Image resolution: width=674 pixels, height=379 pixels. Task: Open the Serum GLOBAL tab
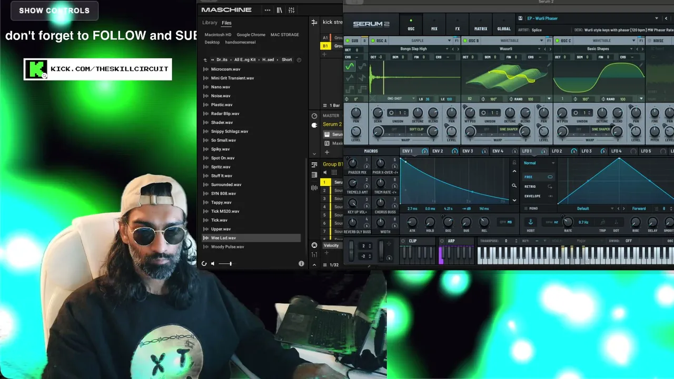point(504,25)
